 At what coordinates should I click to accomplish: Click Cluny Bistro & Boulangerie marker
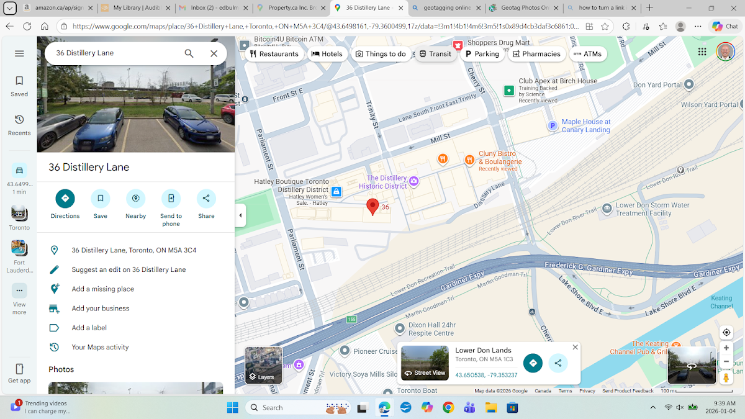[x=470, y=160]
